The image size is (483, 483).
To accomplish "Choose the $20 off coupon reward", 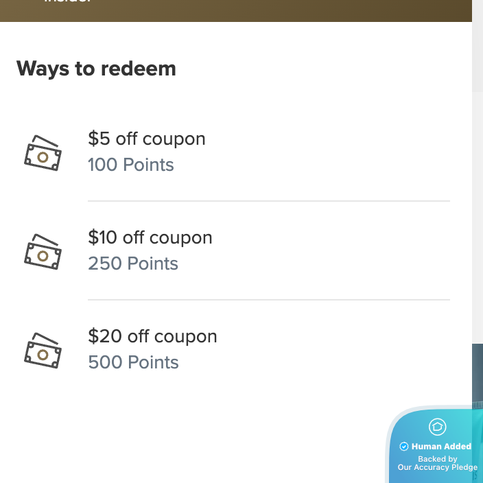I will [152, 337].
